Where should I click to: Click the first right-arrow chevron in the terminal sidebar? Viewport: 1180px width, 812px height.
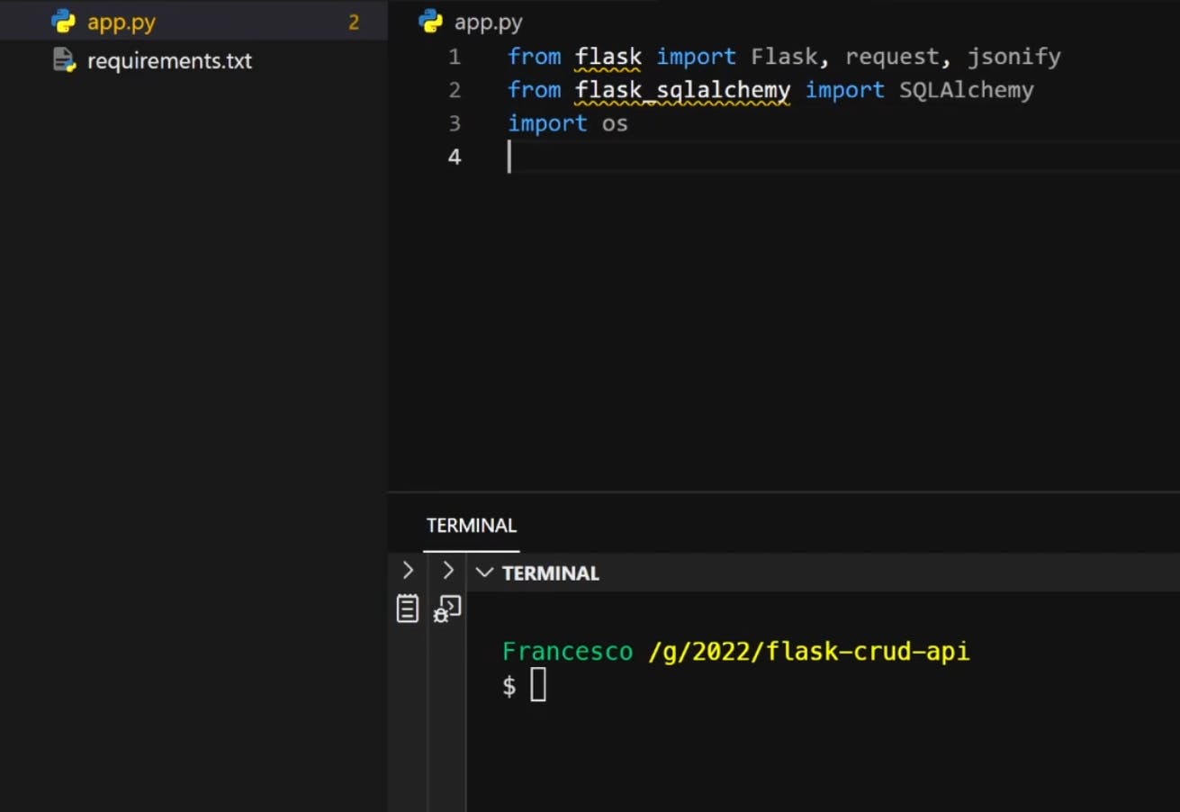click(408, 570)
